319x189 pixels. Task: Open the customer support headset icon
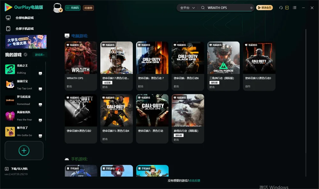click(281, 8)
